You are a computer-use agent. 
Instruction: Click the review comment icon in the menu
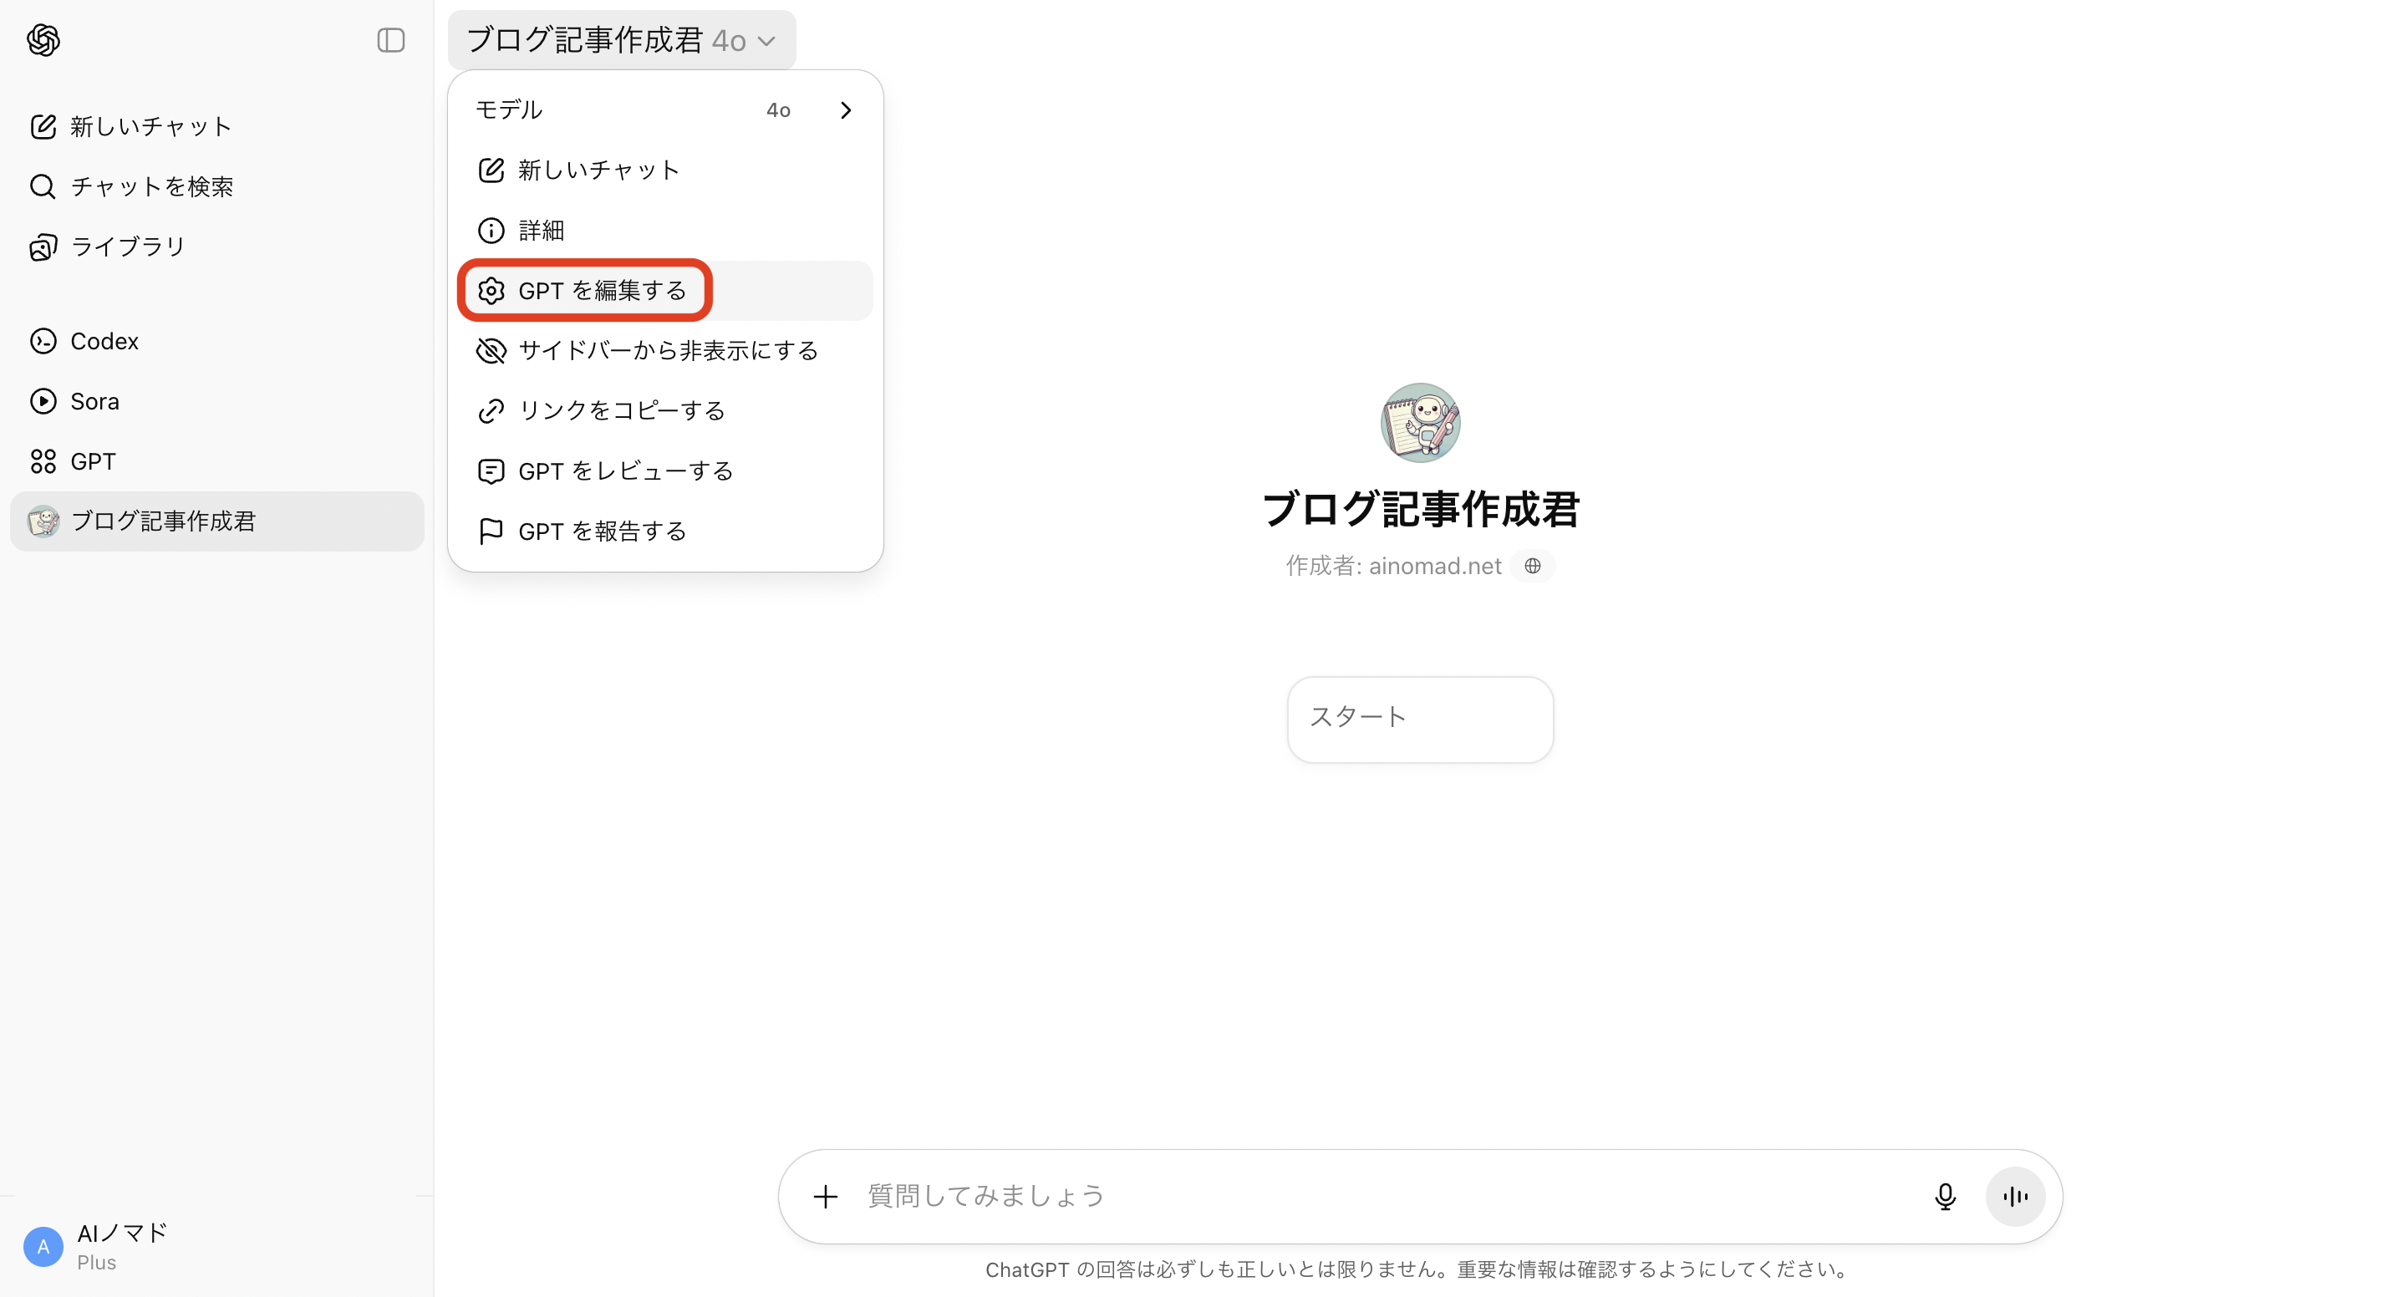(491, 471)
